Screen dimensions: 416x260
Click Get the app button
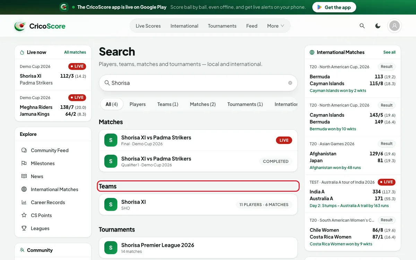pyautogui.click(x=334, y=7)
